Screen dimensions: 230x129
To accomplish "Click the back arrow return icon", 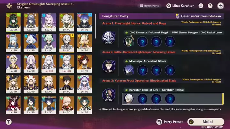I will point(221,6).
